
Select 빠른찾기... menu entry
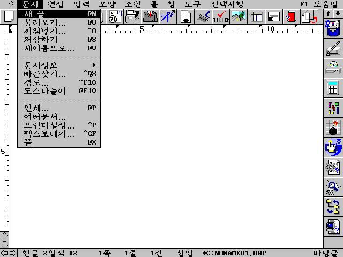[59, 73]
